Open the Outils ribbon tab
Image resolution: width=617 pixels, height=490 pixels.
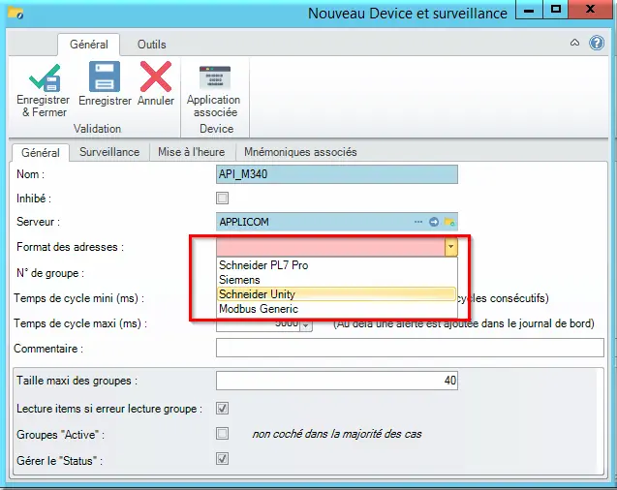click(x=151, y=45)
